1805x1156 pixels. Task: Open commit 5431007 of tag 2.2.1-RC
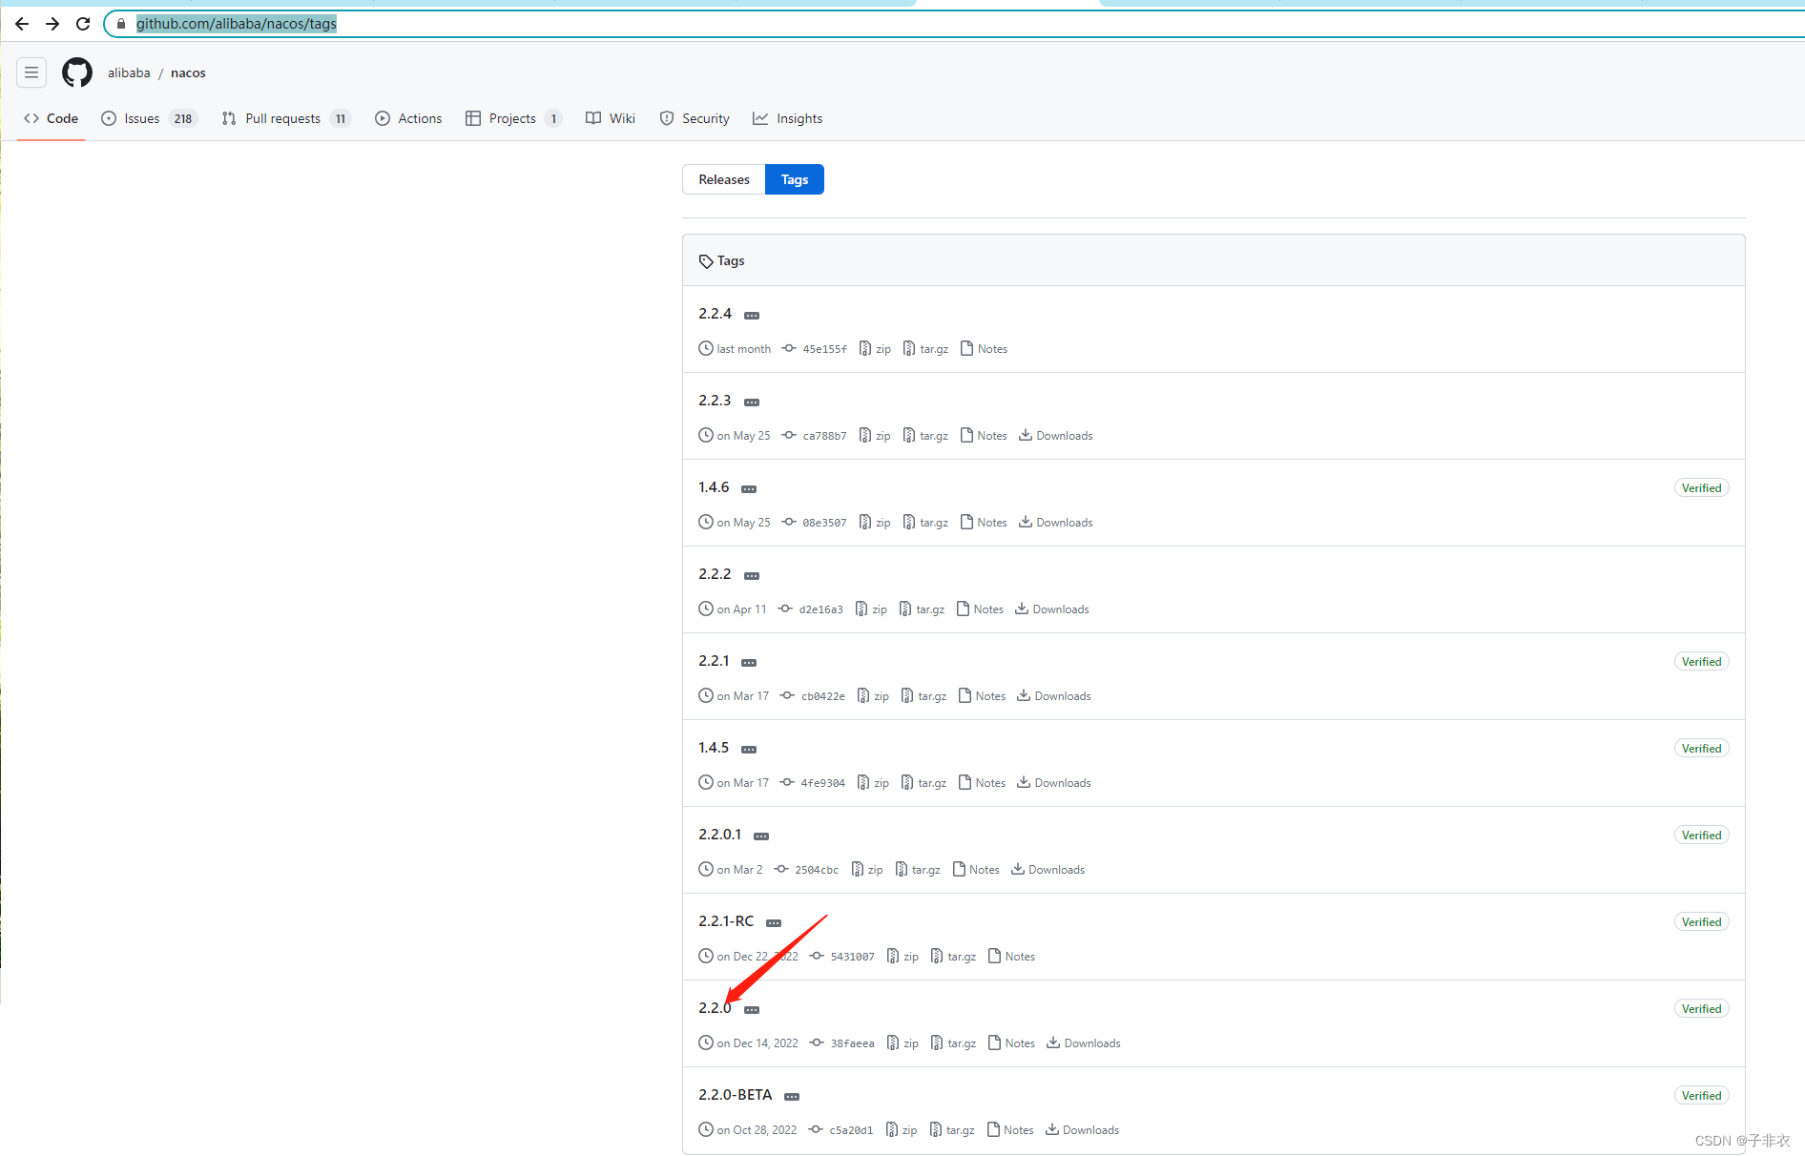[842, 957]
